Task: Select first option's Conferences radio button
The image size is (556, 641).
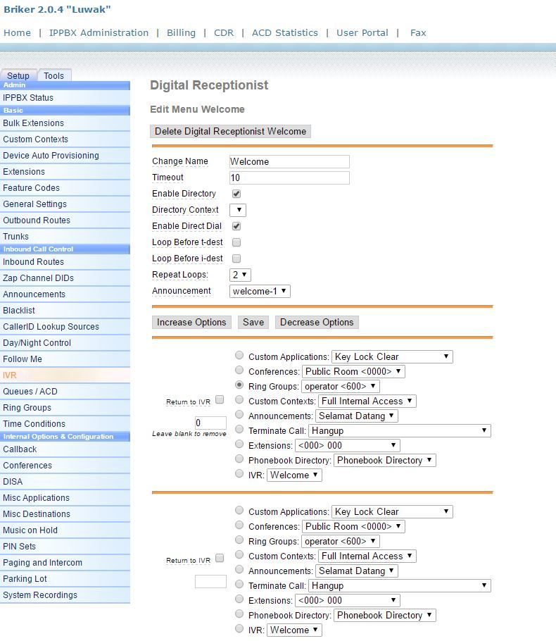Action: pos(239,370)
